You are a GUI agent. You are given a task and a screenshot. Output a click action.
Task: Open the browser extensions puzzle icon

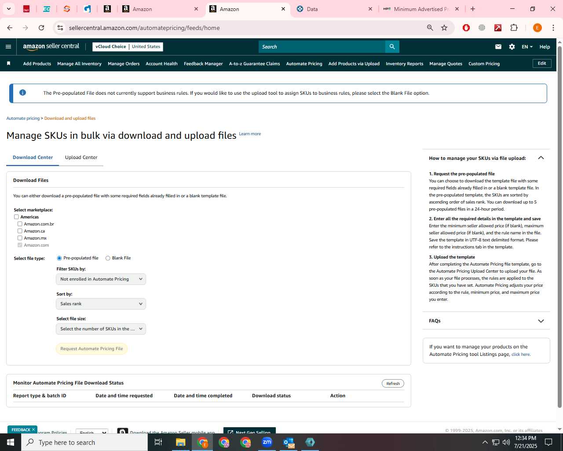514,28
